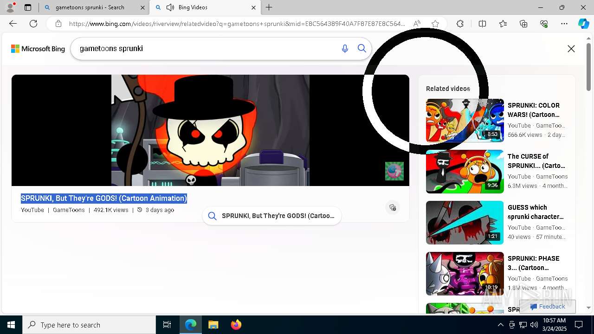This screenshot has width=594, height=334.
Task: Open SPRUNKI: PHASE 3 thumbnail
Action: pyautogui.click(x=465, y=274)
